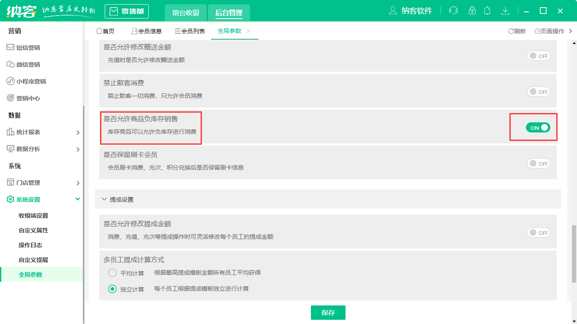Viewport: 577px width, 324px height.
Task: Open notifications via the bell icon
Action: tap(487, 11)
